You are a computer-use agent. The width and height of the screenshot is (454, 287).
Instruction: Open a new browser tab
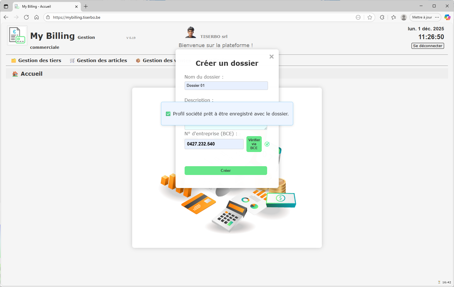[x=86, y=6]
